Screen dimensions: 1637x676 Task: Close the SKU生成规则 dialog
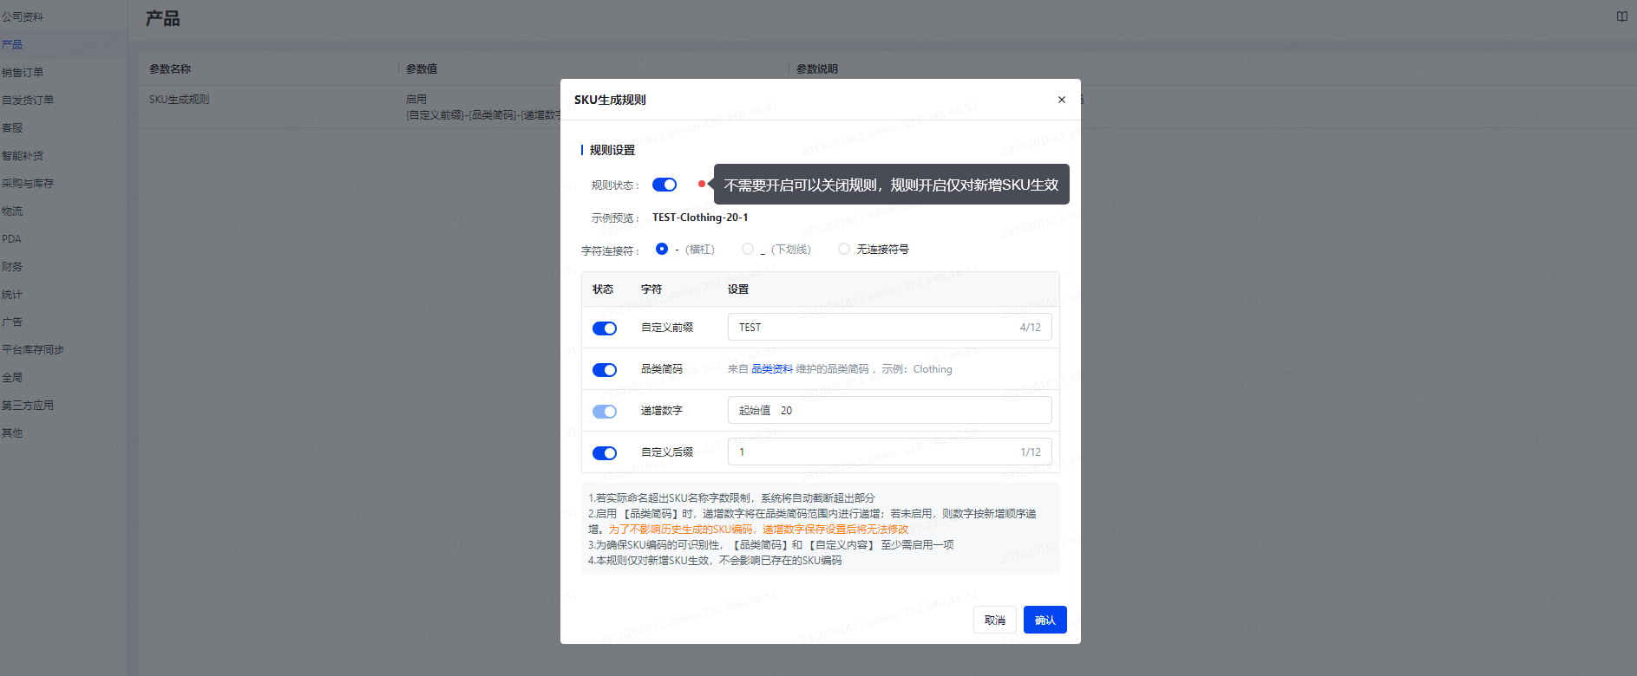1061,100
